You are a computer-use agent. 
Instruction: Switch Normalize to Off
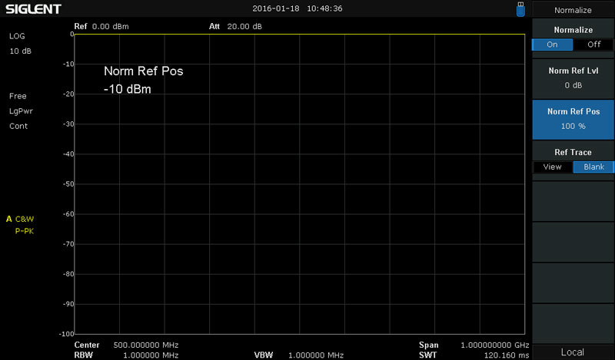tap(593, 45)
